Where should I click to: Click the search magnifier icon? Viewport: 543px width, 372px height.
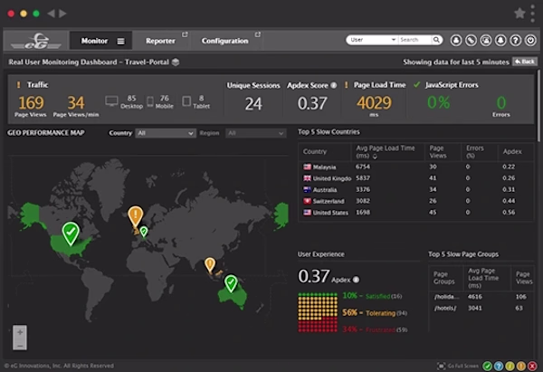coord(437,40)
